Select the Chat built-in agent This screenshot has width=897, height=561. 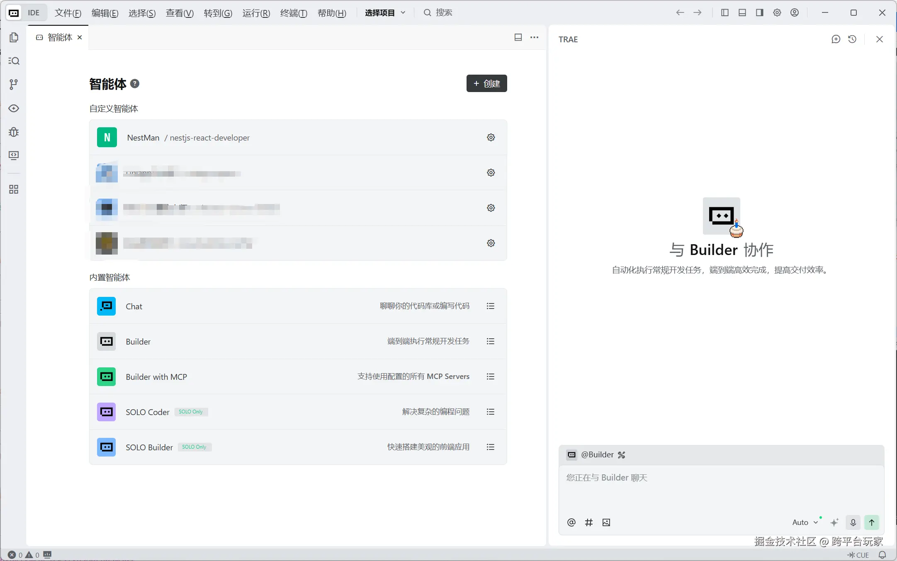point(298,306)
